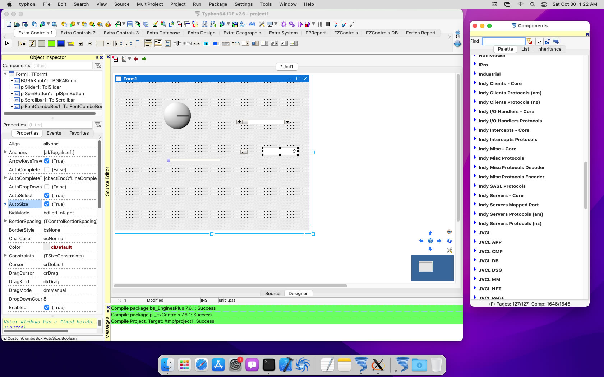
Task: Switch to the Source editor tab
Action: pos(272,293)
